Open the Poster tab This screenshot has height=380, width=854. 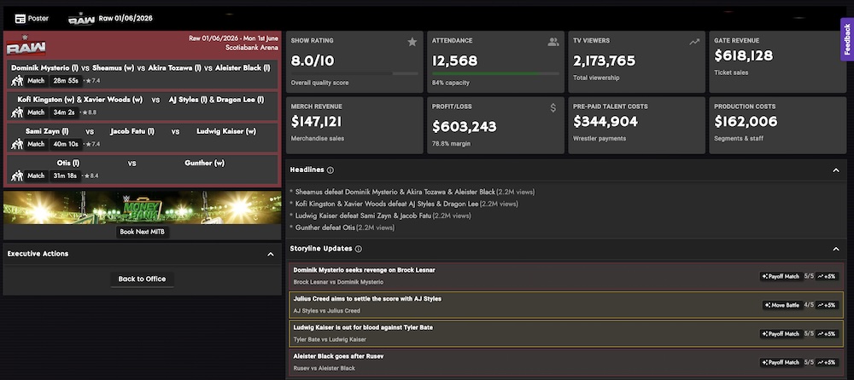point(38,18)
